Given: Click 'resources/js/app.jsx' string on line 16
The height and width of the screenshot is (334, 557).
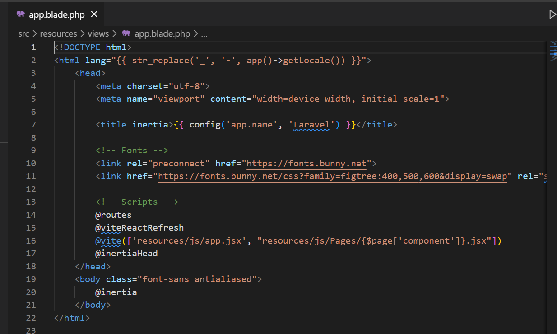Looking at the screenshot, I should point(189,240).
